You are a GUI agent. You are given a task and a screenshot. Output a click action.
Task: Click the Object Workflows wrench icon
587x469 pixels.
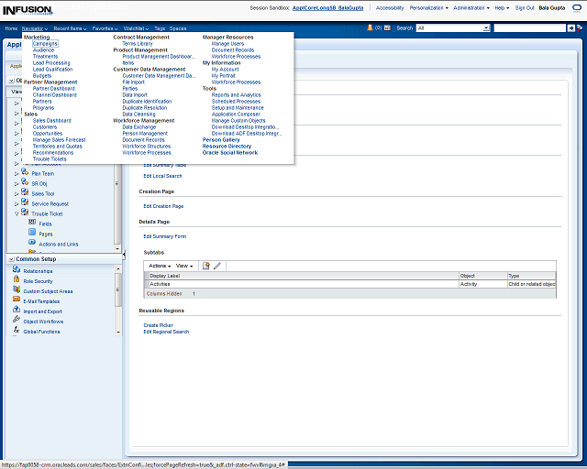click(x=17, y=321)
